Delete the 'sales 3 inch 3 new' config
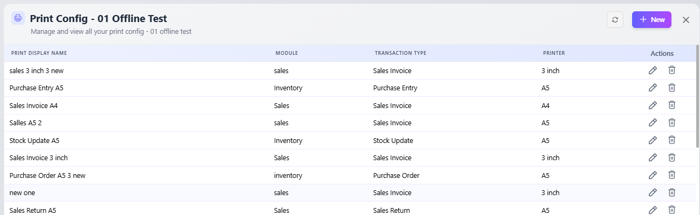The width and height of the screenshot is (700, 215). (671, 70)
